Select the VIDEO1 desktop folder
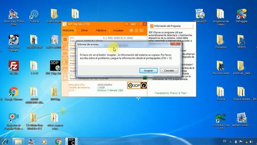257x145 pixels. point(241,42)
